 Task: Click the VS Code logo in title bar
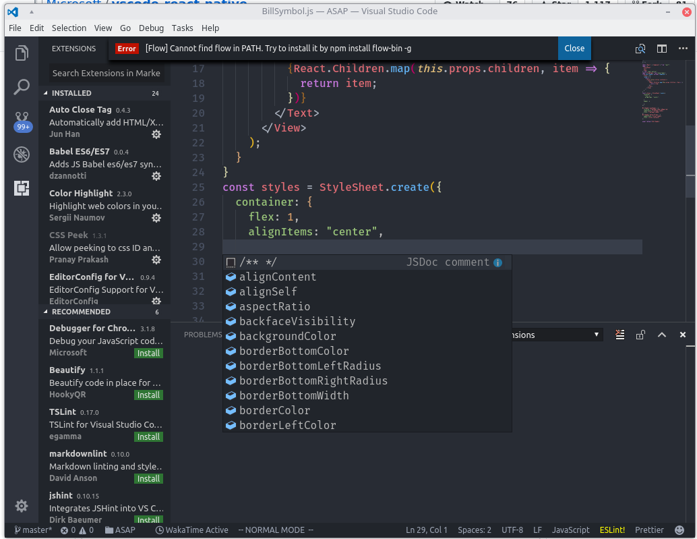click(x=13, y=11)
